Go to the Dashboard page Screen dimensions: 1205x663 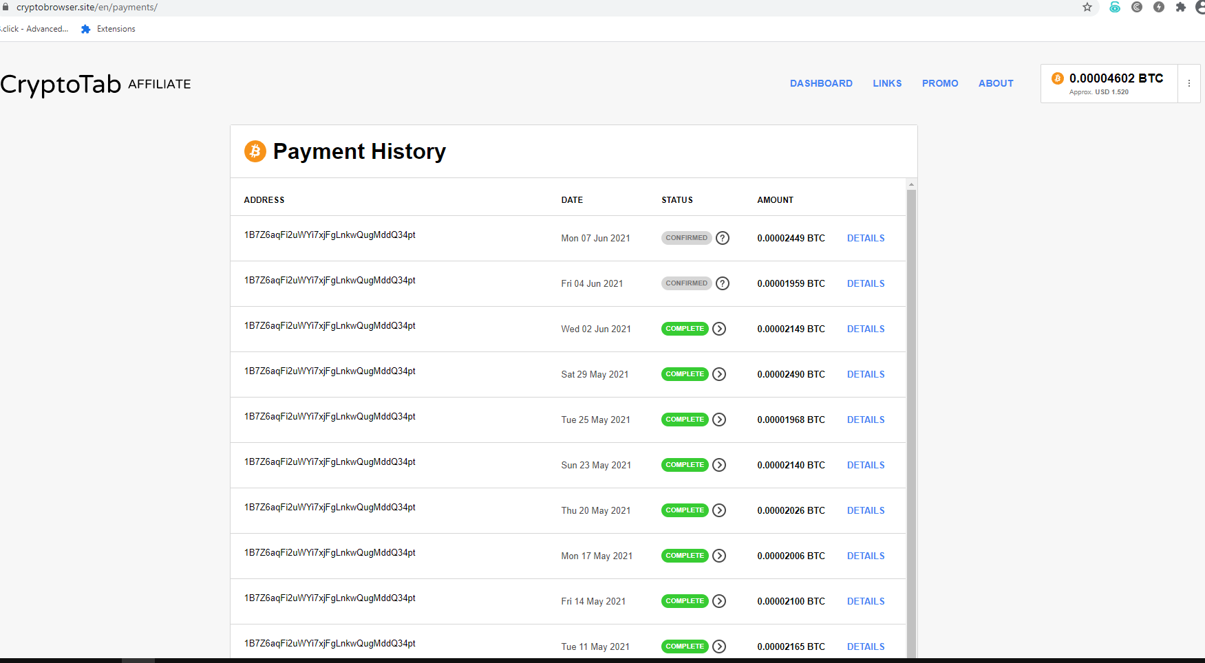pyautogui.click(x=821, y=83)
